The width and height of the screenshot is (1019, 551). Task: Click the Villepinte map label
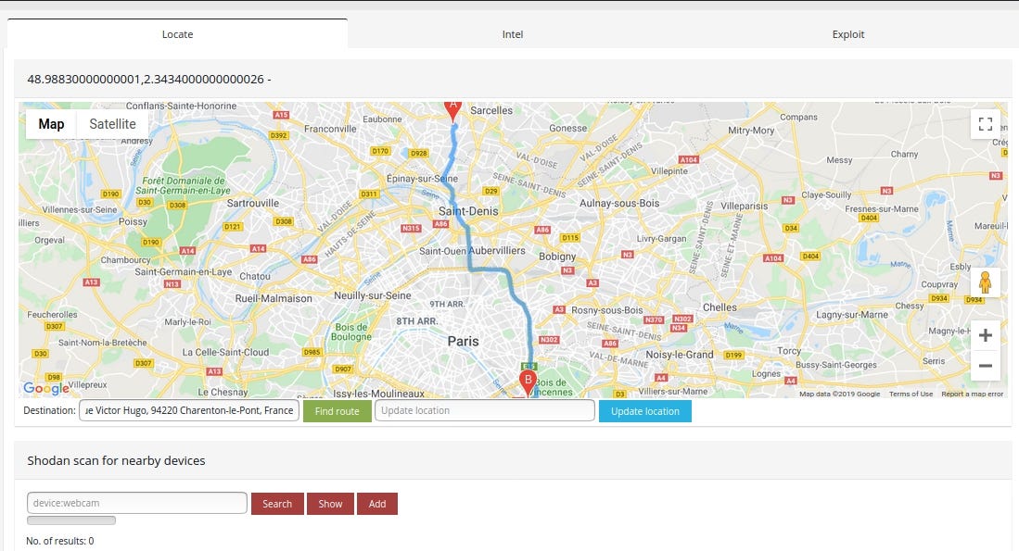669,171
